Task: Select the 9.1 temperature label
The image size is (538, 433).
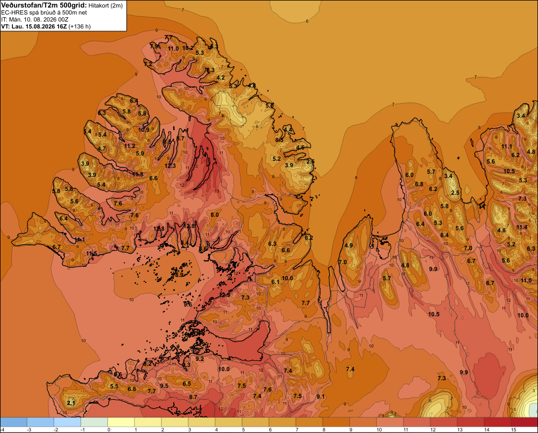Action: click(321, 396)
